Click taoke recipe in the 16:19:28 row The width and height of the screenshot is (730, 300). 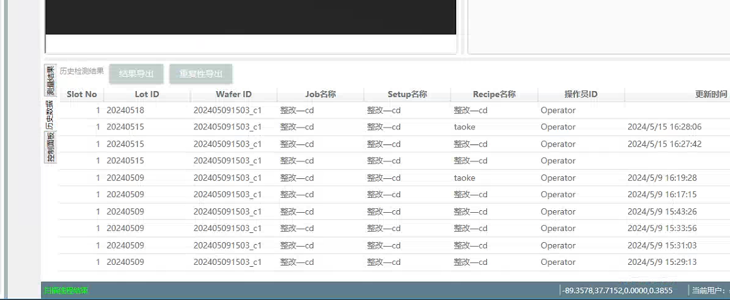(x=465, y=178)
